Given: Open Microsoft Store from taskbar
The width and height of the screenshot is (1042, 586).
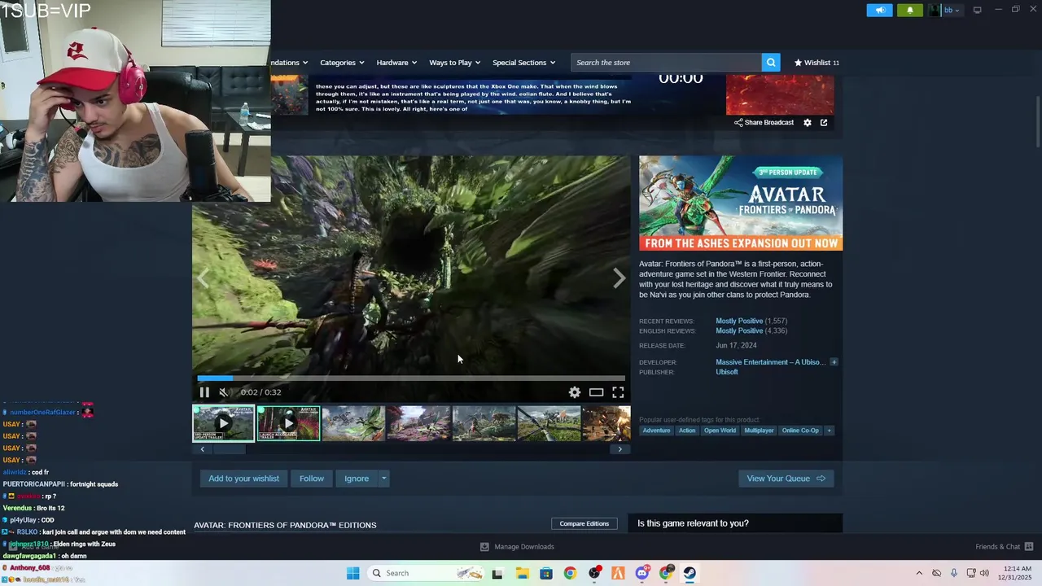Looking at the screenshot, I should coord(546,573).
